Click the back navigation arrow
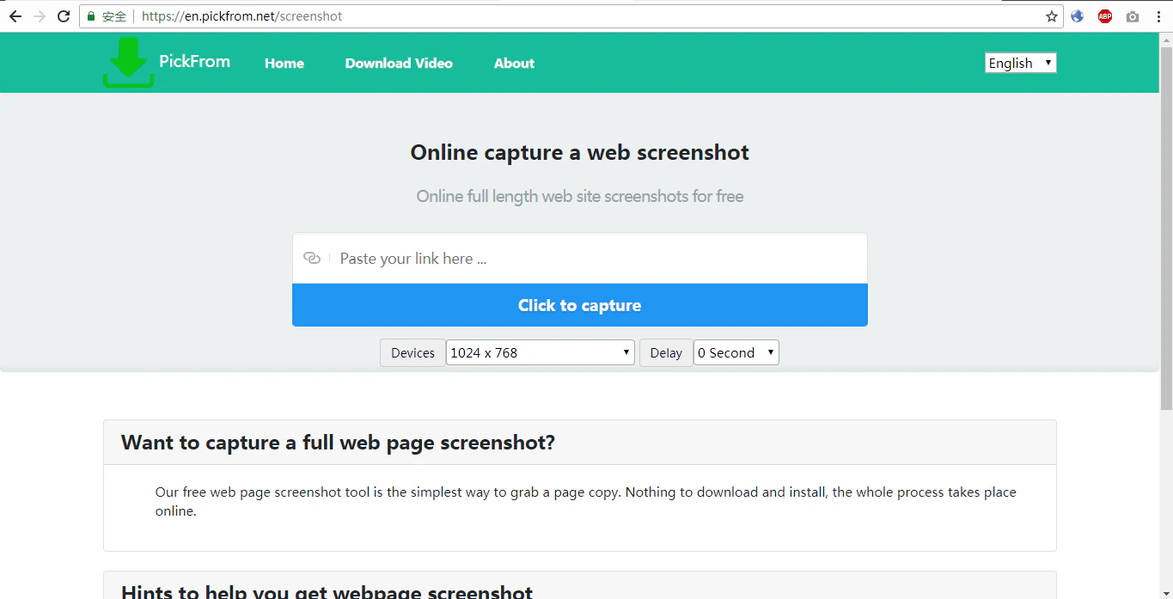The image size is (1173, 599). click(15, 15)
